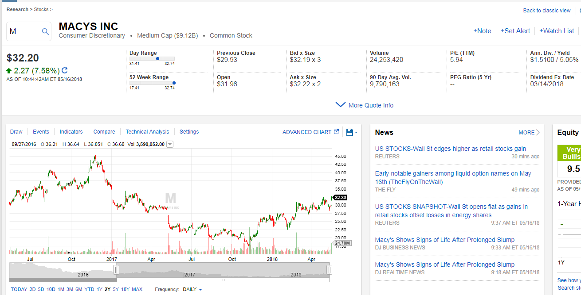This screenshot has height=295, width=581.
Task: Click the +Set Alert link
Action: [515, 31]
